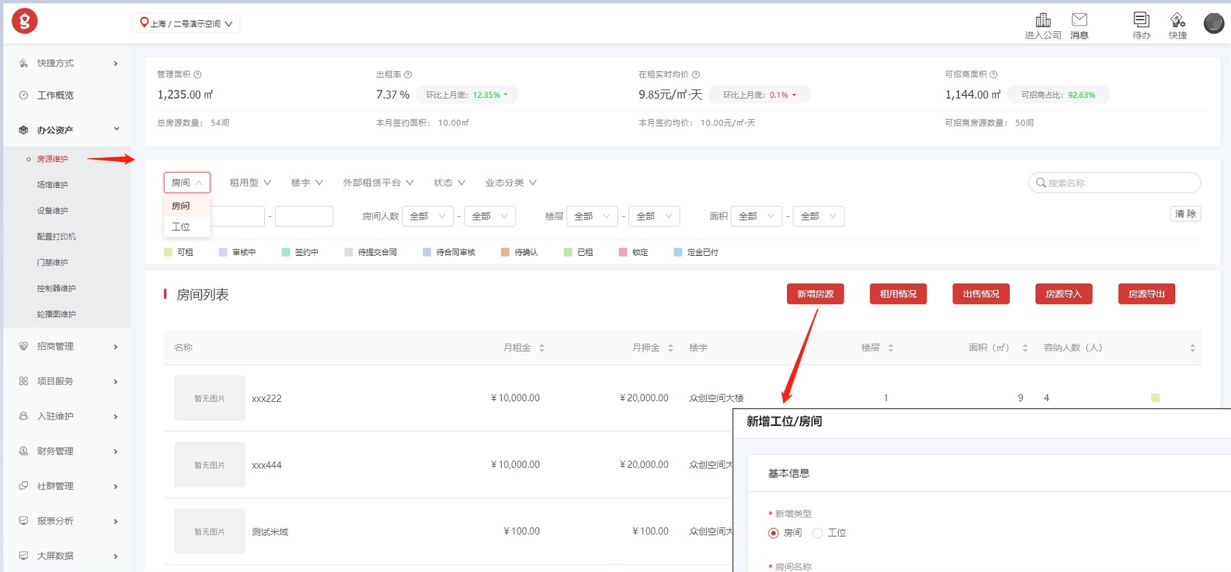Open the 租用型 filter dropdown
1231x572 pixels.
pos(250,182)
